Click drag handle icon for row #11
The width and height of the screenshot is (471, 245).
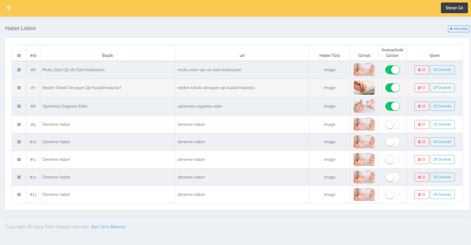19,160
